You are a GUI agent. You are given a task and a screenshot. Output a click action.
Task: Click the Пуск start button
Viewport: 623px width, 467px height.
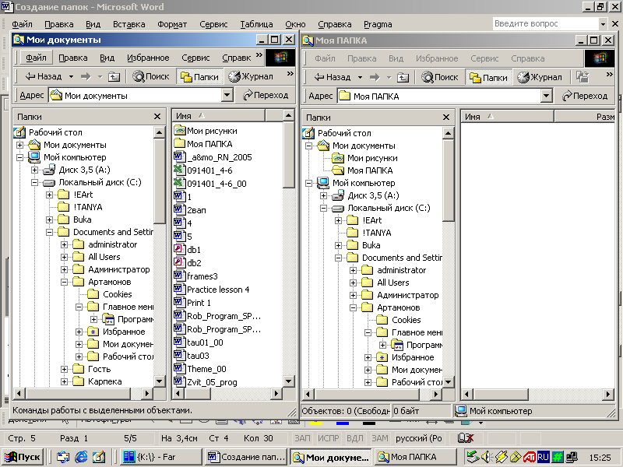pos(23,457)
